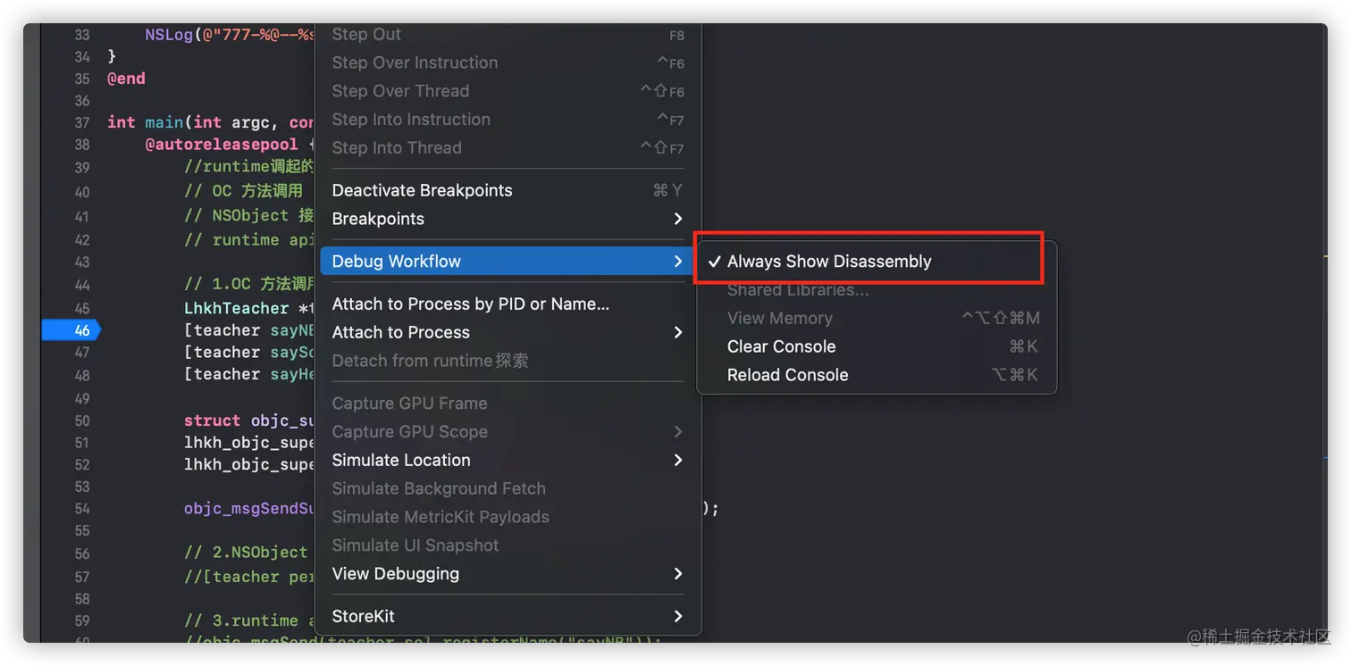Click line number 50 in gutter
Viewport: 1351px width, 666px height.
(x=82, y=420)
